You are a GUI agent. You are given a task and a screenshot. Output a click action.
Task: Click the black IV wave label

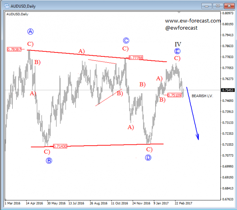[x=178, y=44]
